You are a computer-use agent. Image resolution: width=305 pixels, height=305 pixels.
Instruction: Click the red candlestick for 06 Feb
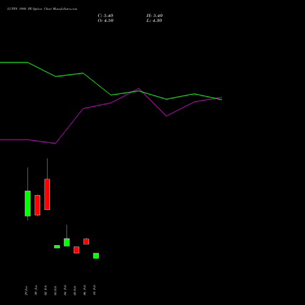(x=86, y=242)
